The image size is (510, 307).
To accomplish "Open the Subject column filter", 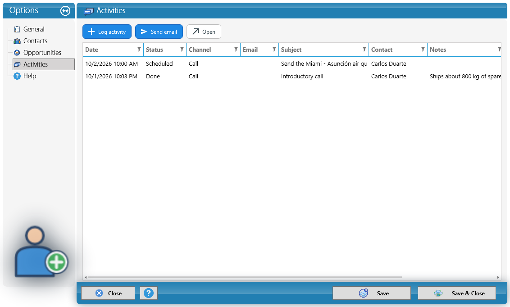I will click(x=364, y=49).
